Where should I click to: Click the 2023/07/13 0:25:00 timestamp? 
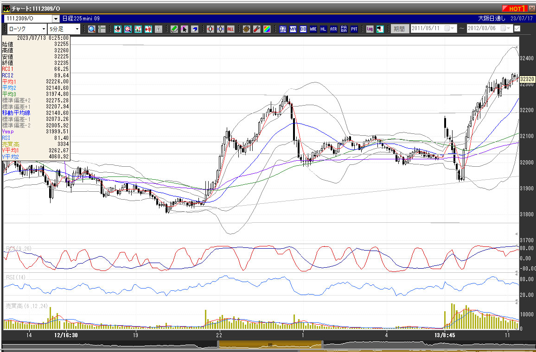pyautogui.click(x=43, y=38)
